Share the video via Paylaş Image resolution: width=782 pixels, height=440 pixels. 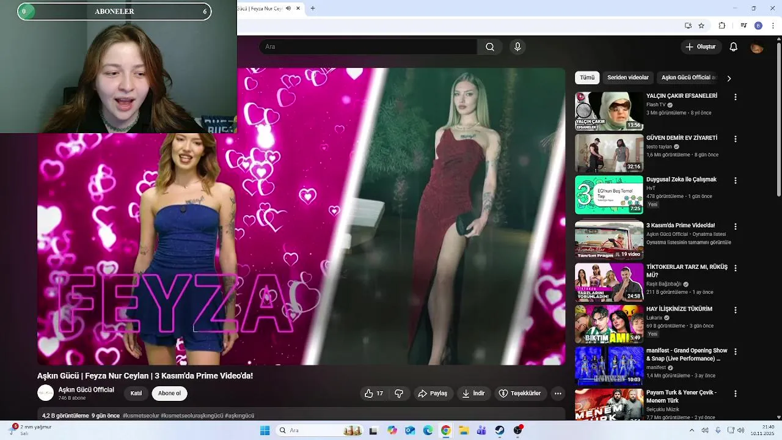tap(433, 394)
